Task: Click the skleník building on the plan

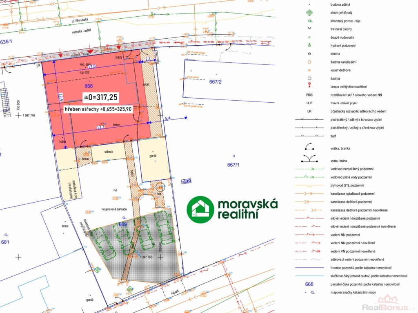Action: 108,152
